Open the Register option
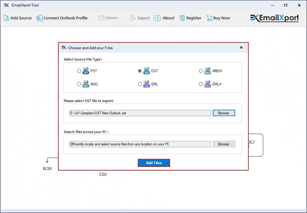 pyautogui.click(x=191, y=18)
